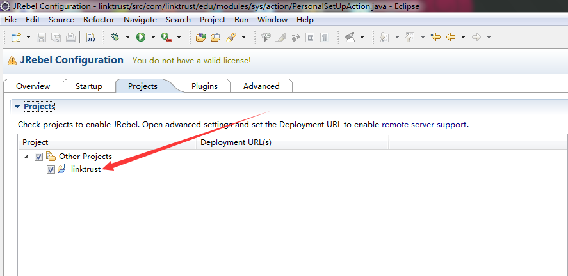
Task: Open the remote server support link
Action: click(424, 125)
